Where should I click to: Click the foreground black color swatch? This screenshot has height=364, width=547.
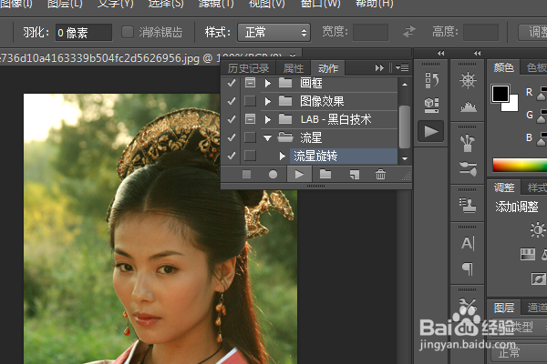click(500, 93)
